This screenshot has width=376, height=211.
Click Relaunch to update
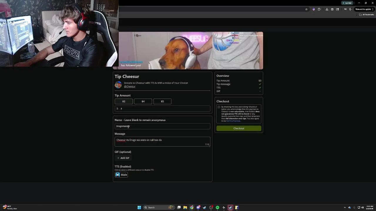click(364, 9)
